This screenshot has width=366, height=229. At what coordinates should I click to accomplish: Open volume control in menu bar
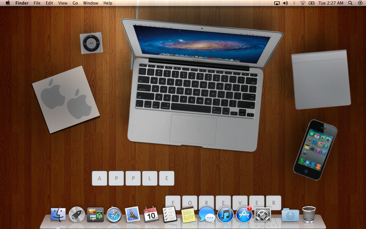(285, 3)
